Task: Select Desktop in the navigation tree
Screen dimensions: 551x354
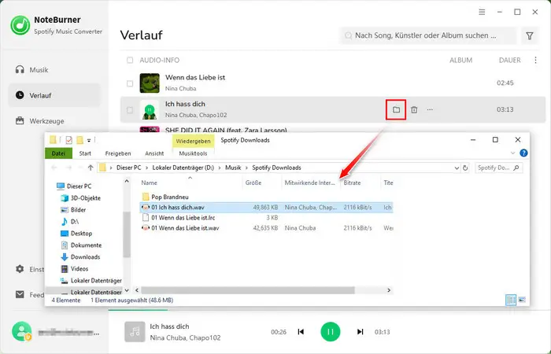Action: coord(76,233)
